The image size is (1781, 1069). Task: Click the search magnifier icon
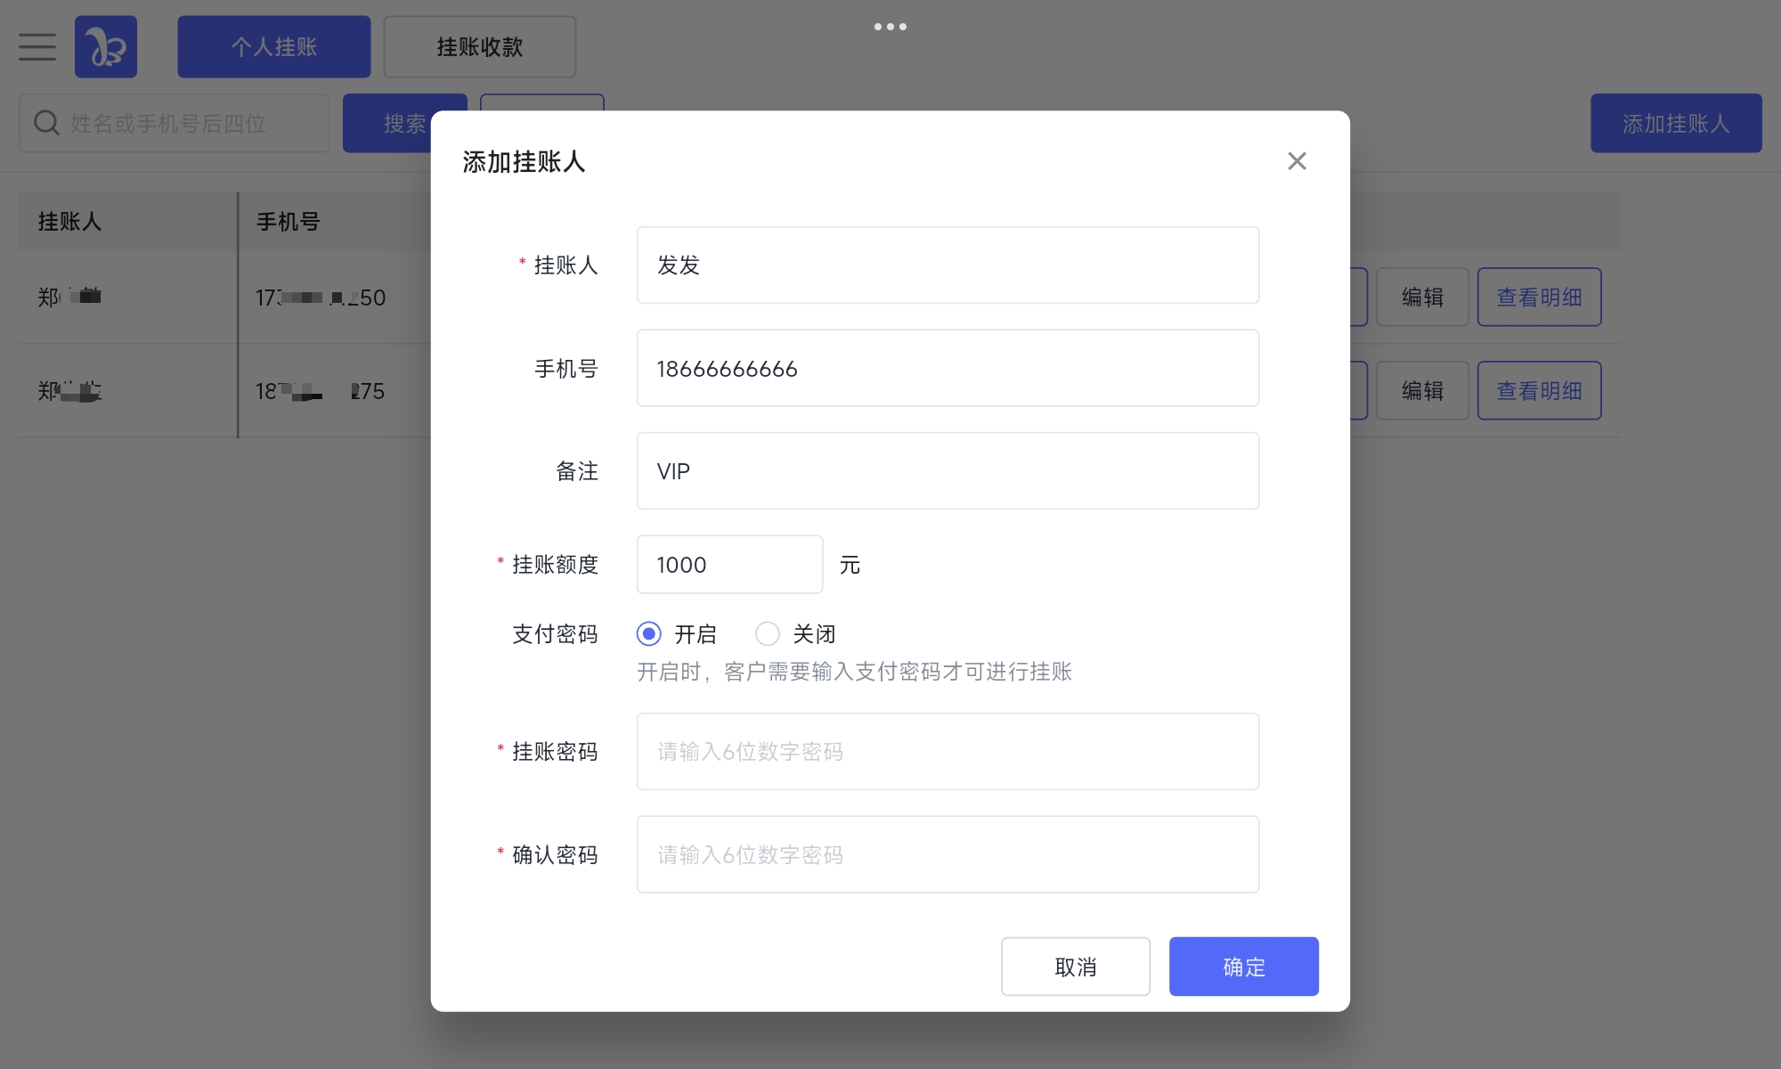[46, 123]
